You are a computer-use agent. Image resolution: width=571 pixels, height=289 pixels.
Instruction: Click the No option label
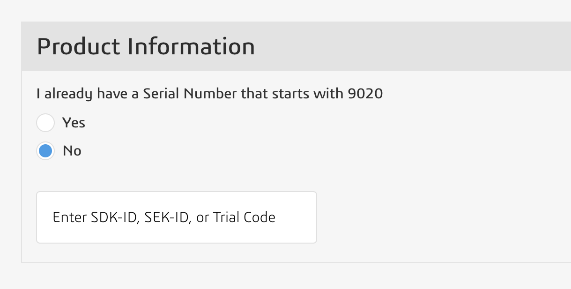click(71, 150)
